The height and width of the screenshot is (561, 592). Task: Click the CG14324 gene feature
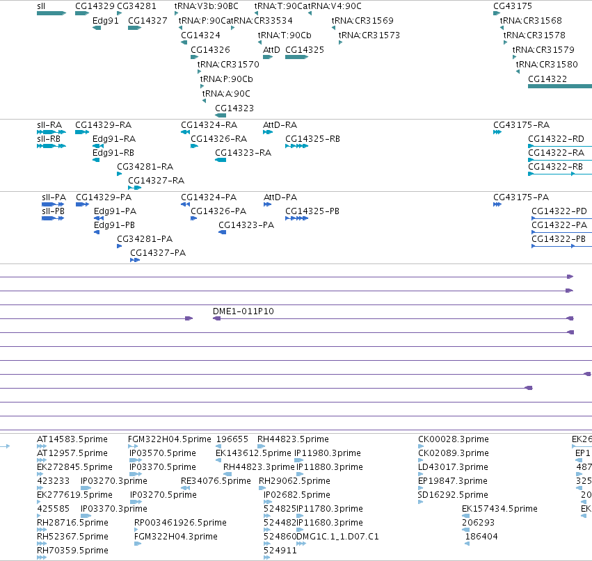pos(184,42)
